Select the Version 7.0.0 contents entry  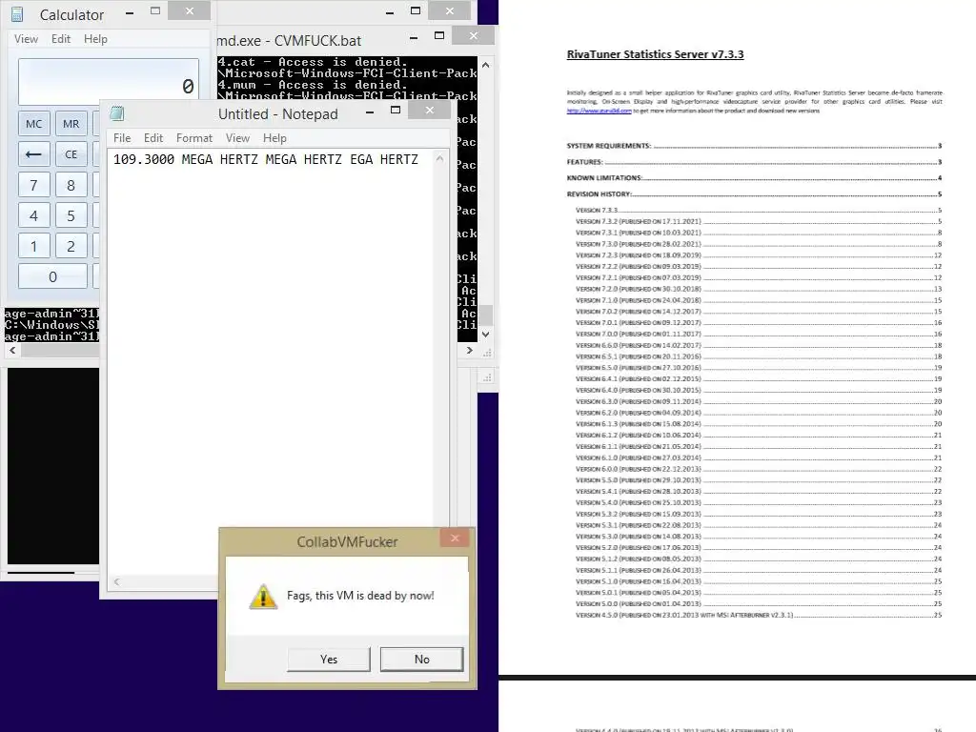[758, 335]
